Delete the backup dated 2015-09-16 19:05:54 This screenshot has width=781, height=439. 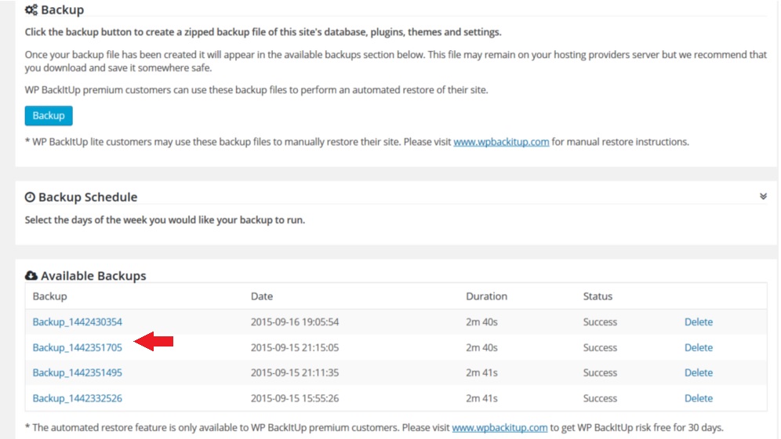pyautogui.click(x=699, y=322)
